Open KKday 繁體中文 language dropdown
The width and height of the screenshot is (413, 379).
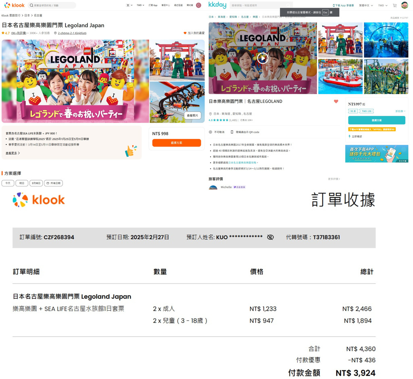pos(366,5)
